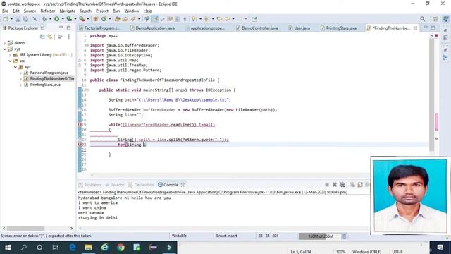
Task: Toggle Mark Occurrences highlighted toolbar button
Action: (x=155, y=19)
